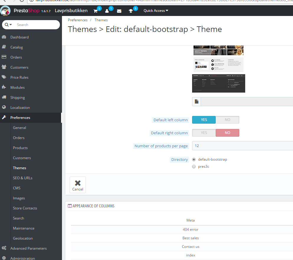Open the Geolocation submenu
293x260 pixels.
point(23,238)
